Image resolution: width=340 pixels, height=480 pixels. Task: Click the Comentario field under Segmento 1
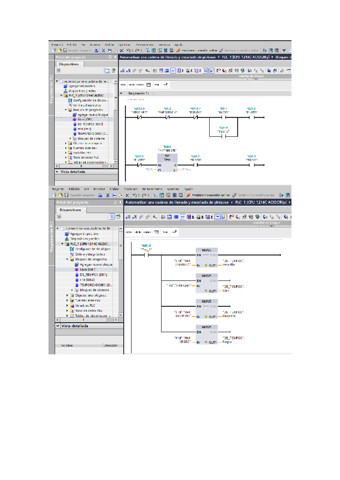(x=136, y=99)
